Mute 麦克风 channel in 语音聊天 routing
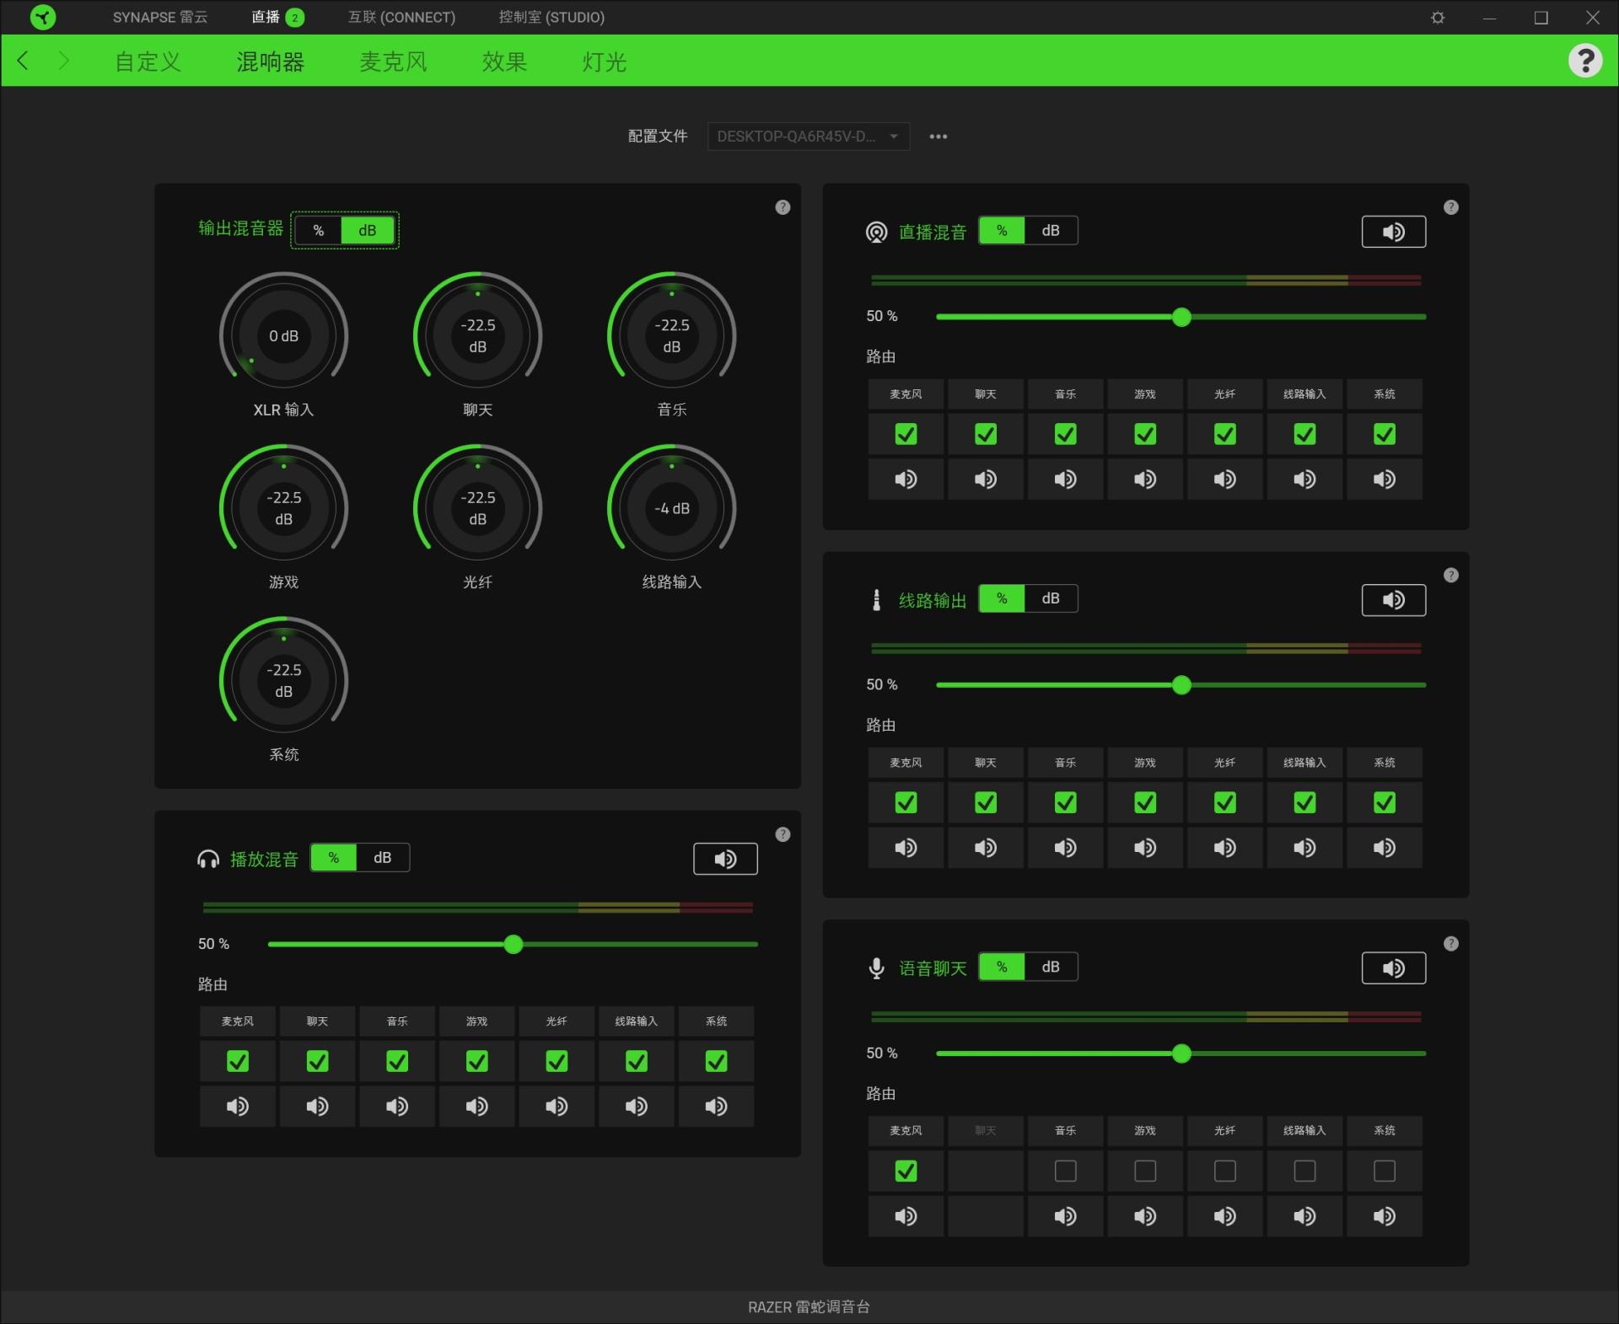The width and height of the screenshot is (1619, 1324). 906,1216
